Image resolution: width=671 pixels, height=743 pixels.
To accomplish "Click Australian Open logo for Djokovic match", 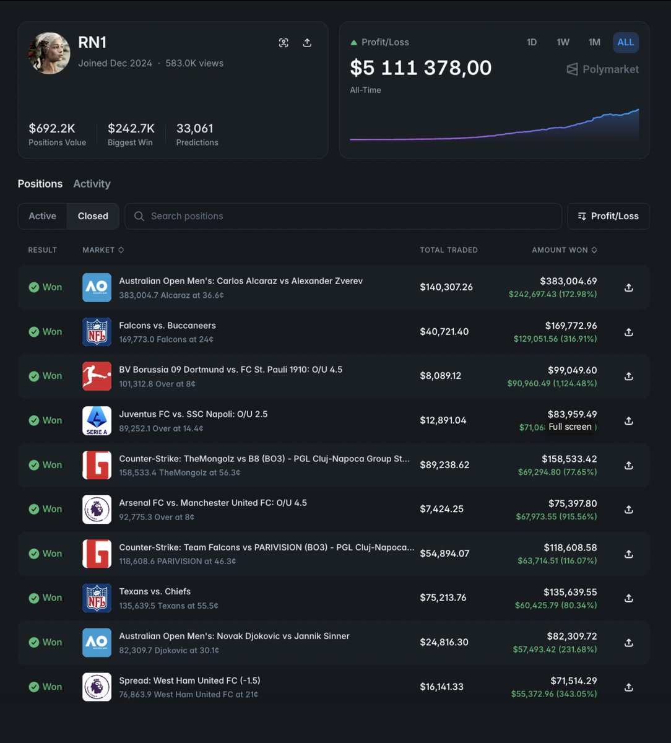I will click(97, 642).
